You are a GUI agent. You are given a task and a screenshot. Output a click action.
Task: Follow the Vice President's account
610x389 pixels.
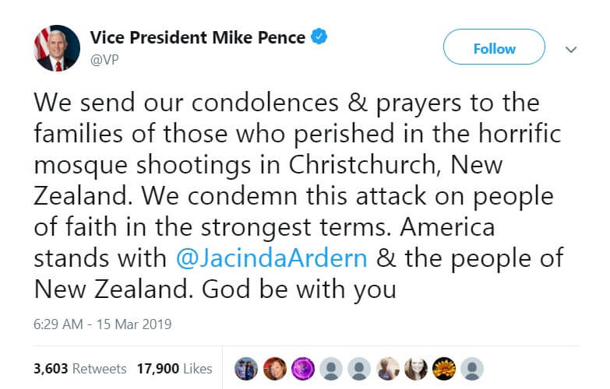pyautogui.click(x=494, y=48)
